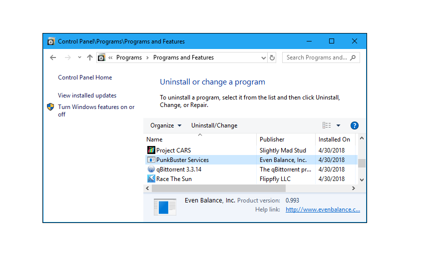Select the Race The Sun entry
Image resolution: width=439 pixels, height=253 pixels.
coord(174,179)
